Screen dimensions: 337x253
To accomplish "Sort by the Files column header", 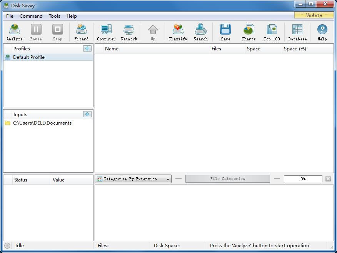I will 227,49.
